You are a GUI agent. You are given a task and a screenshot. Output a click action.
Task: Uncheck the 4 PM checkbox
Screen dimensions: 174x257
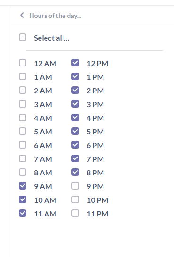pos(75,117)
